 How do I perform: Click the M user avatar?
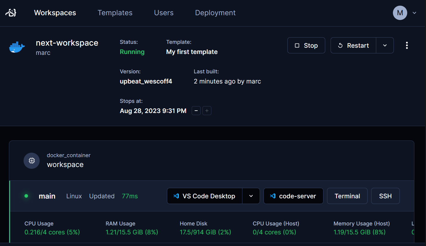point(400,13)
